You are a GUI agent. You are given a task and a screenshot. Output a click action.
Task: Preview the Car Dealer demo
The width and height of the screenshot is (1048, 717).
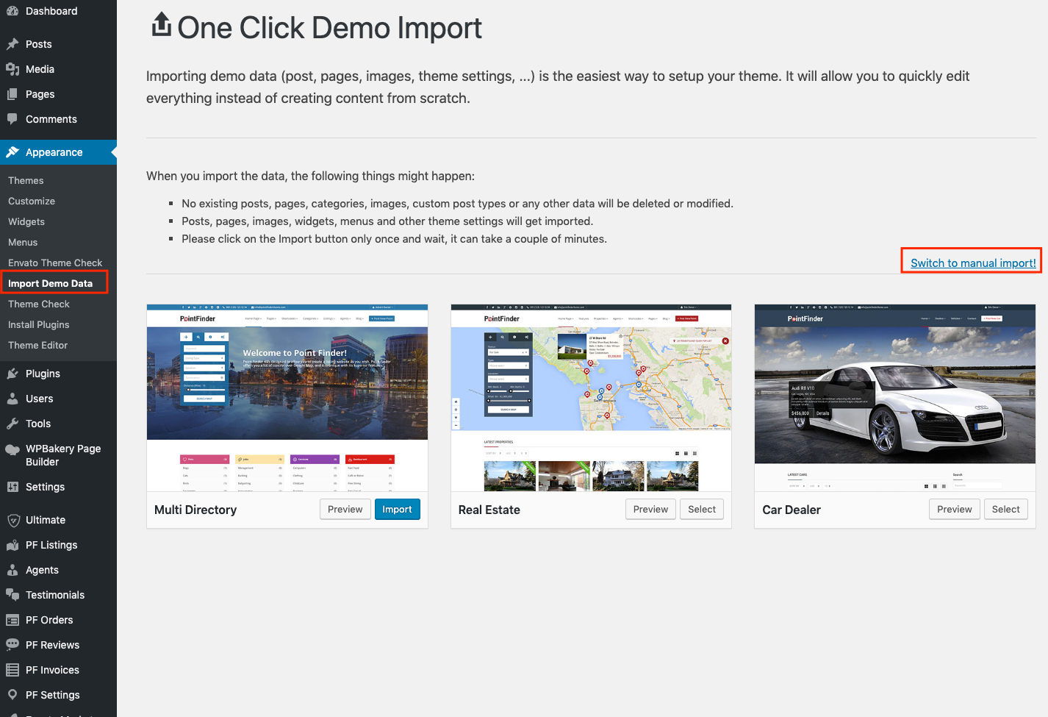tap(955, 509)
